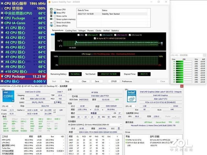Toggle the CPU graph checkbox in the temperature legend

[79, 35]
